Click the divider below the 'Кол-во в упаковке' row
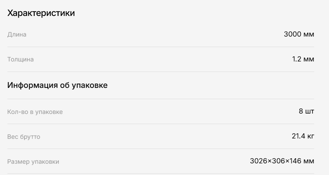 point(161,124)
